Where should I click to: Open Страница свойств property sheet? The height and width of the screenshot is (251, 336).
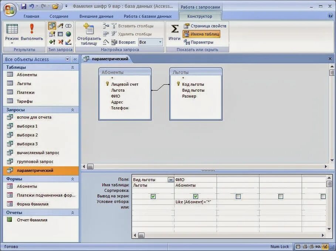pos(205,26)
